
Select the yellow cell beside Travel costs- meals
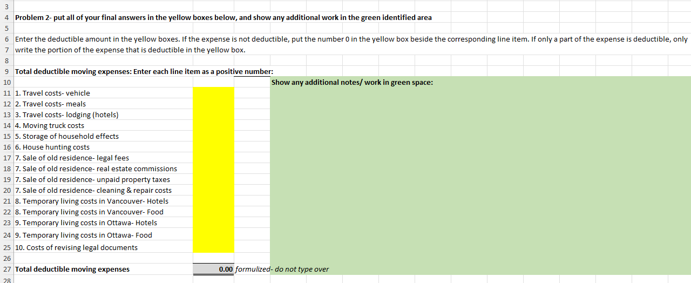click(213, 104)
